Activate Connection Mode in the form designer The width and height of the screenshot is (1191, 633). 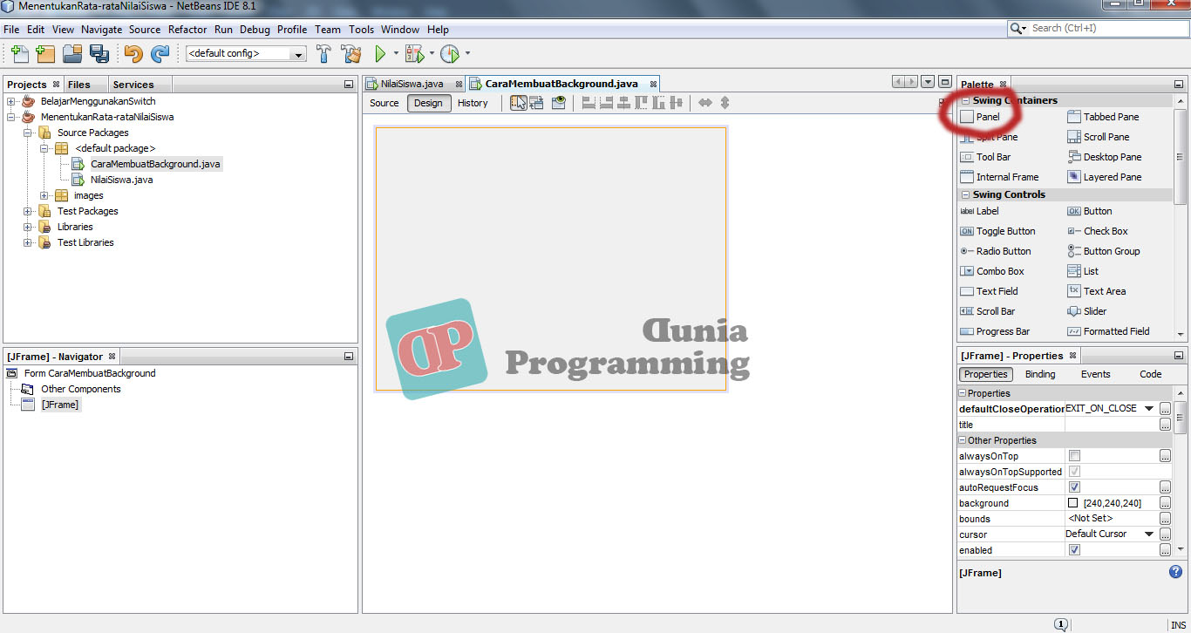[x=536, y=103]
